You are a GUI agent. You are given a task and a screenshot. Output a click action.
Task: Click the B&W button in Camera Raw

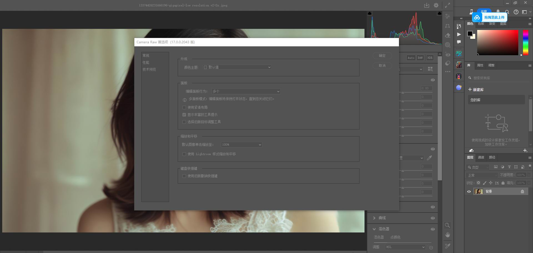pyautogui.click(x=420, y=58)
